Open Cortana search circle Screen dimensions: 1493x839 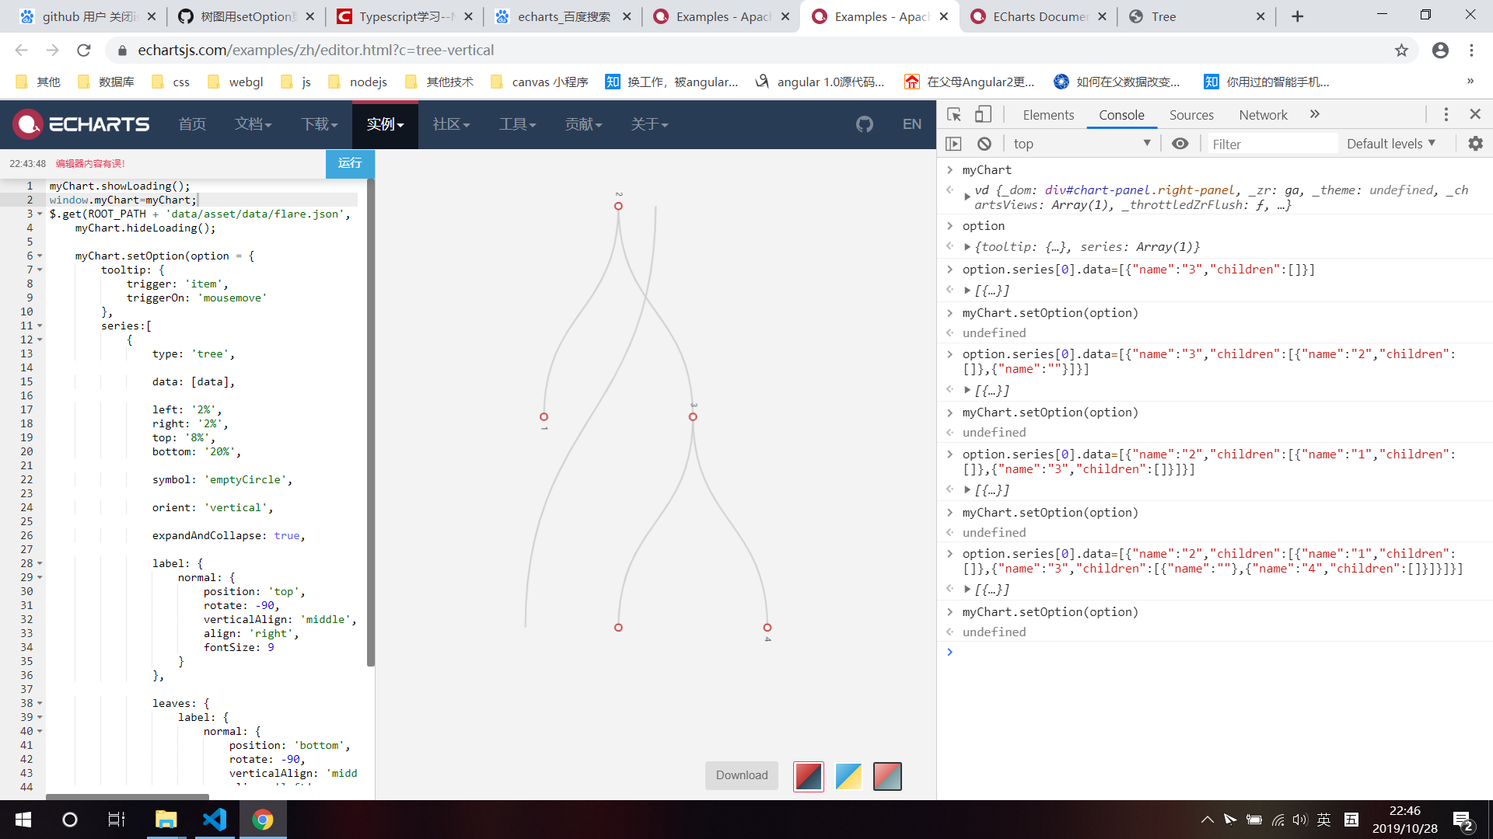click(70, 820)
